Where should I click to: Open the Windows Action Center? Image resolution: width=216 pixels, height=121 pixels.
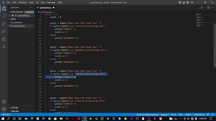click(211, 119)
